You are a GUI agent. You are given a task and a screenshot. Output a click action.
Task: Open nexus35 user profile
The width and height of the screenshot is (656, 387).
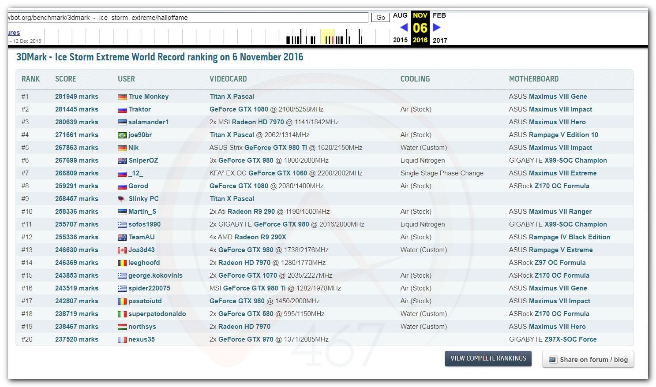point(142,339)
